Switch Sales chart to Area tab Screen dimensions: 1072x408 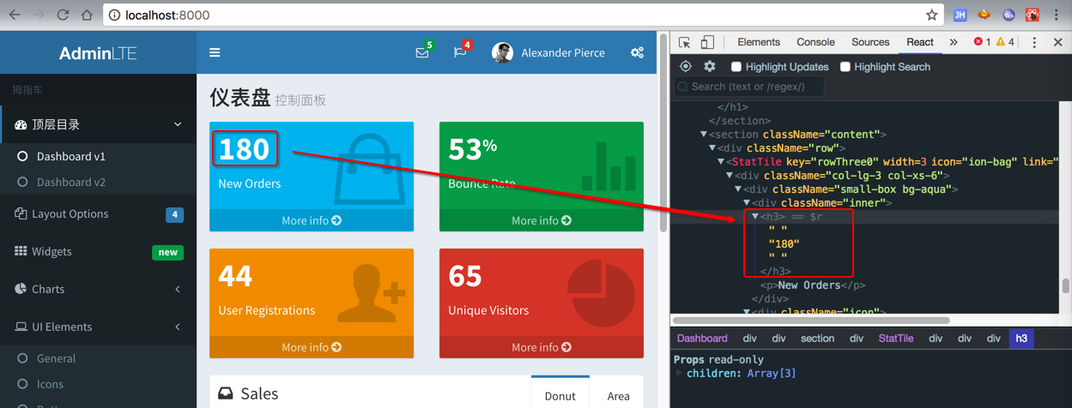pyautogui.click(x=618, y=395)
